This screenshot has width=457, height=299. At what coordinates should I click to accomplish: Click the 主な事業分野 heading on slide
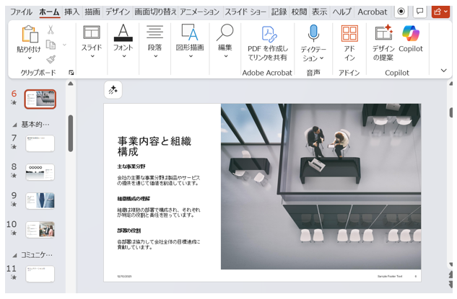click(x=131, y=166)
